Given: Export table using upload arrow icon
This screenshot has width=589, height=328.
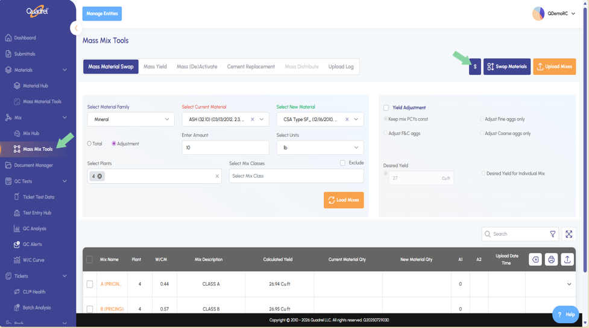Looking at the screenshot, I should 567,260.
